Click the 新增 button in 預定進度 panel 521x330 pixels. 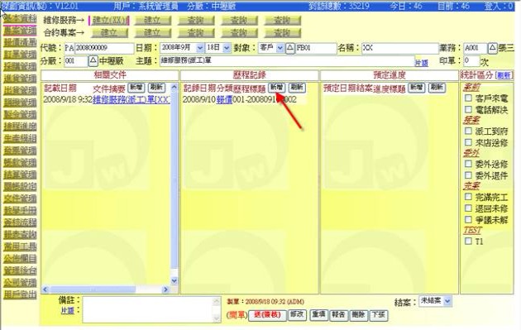pos(417,88)
